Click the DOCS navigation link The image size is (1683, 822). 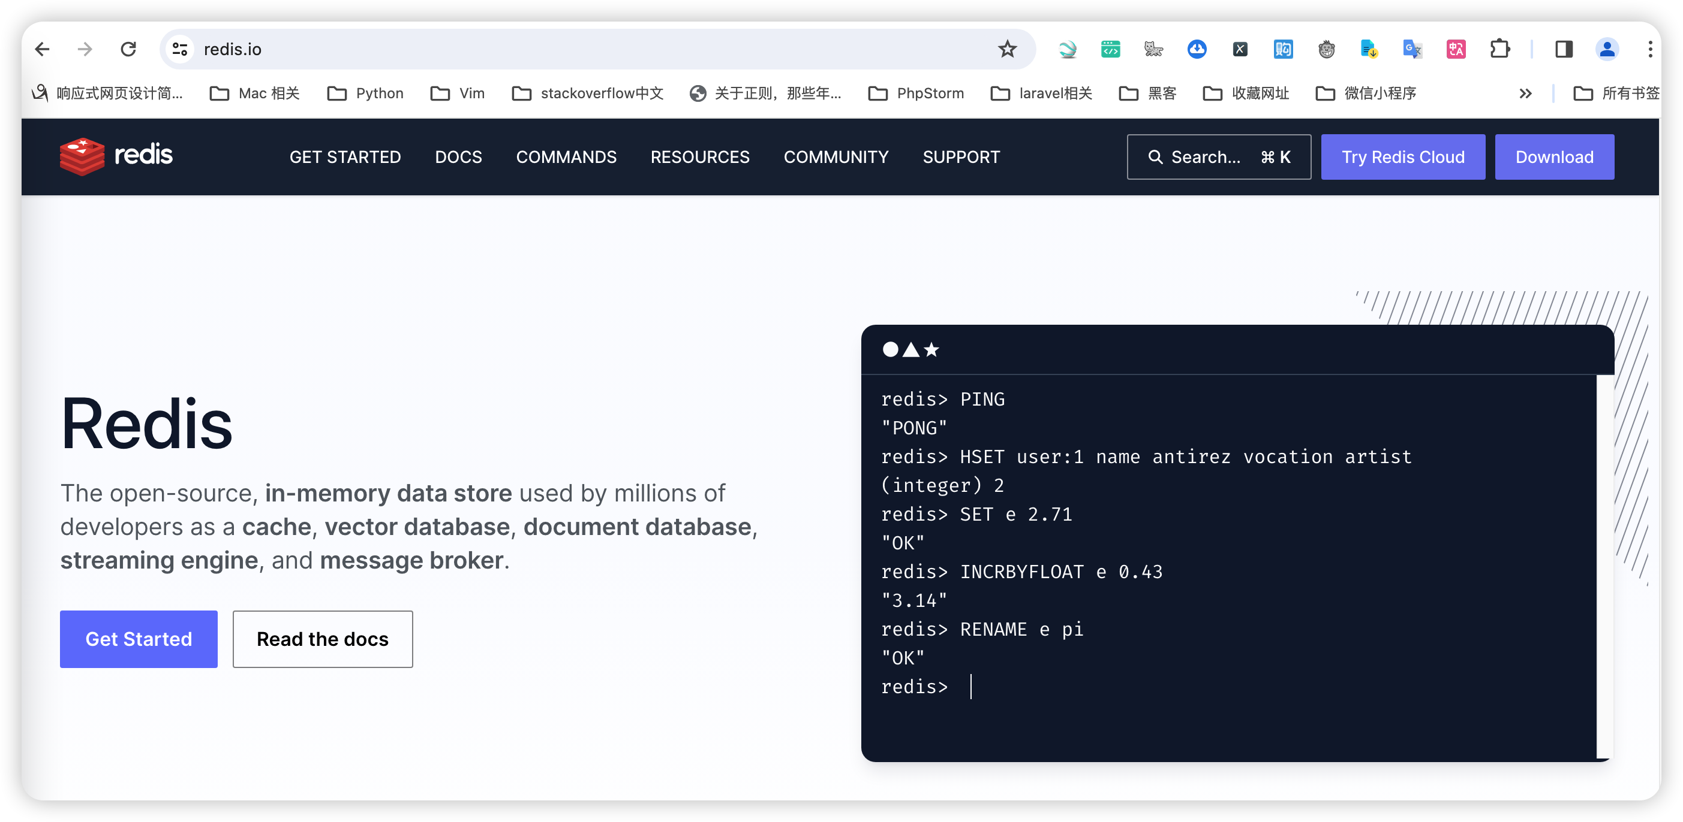click(458, 158)
